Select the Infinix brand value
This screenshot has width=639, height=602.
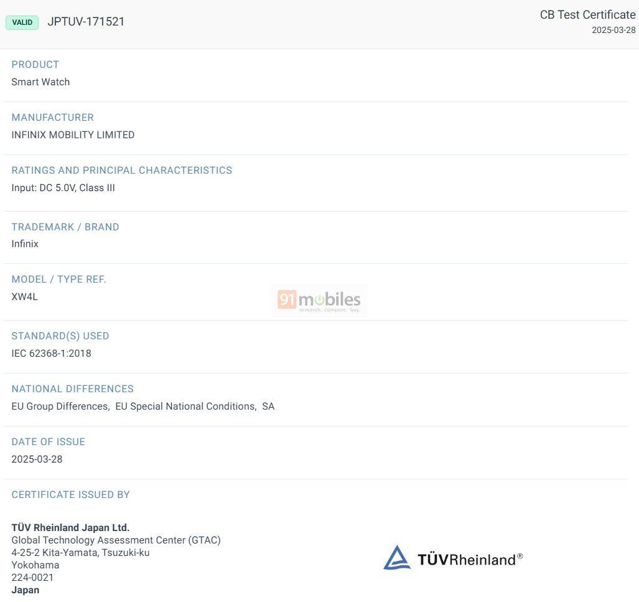pos(25,244)
